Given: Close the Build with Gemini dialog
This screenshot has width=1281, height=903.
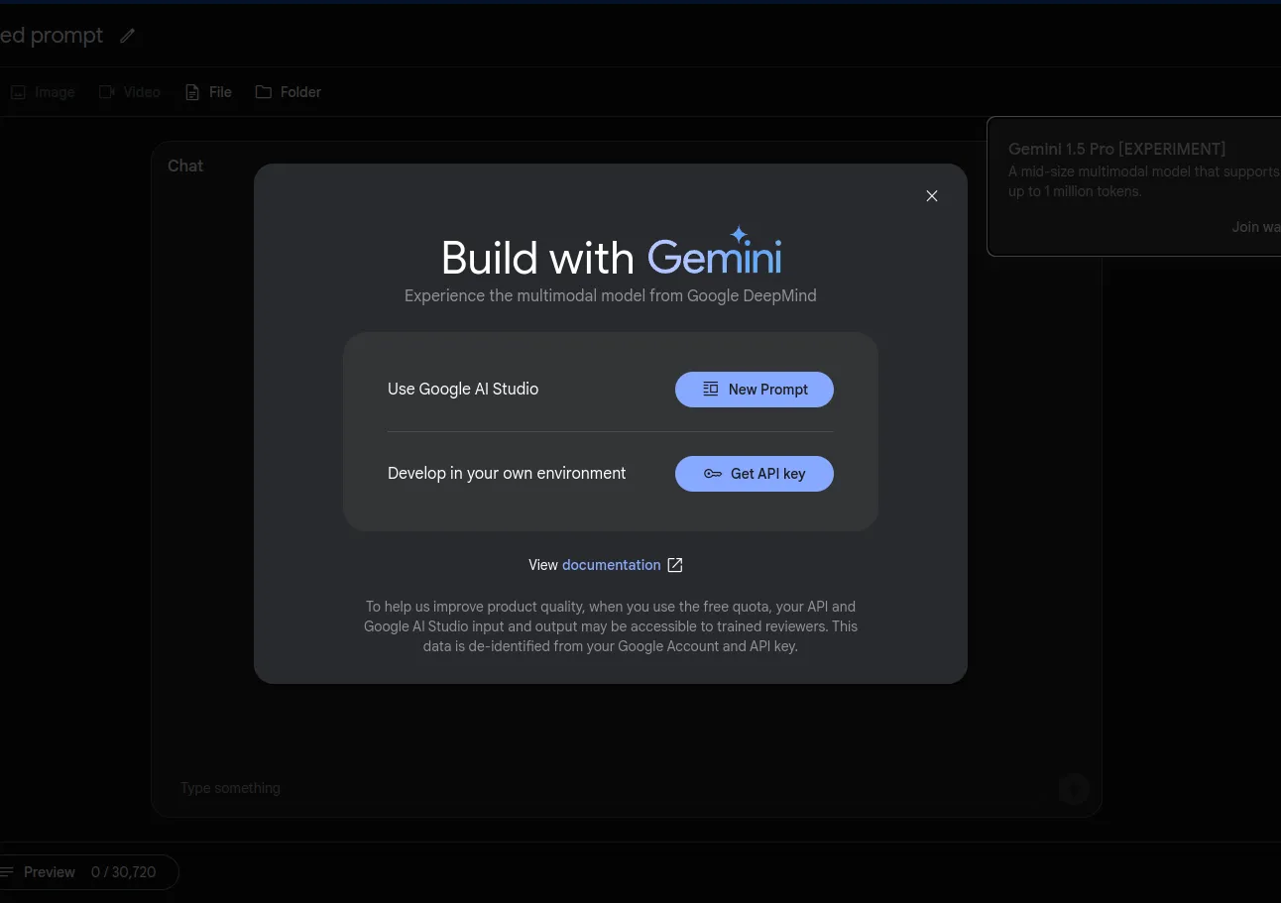Looking at the screenshot, I should pos(931,195).
